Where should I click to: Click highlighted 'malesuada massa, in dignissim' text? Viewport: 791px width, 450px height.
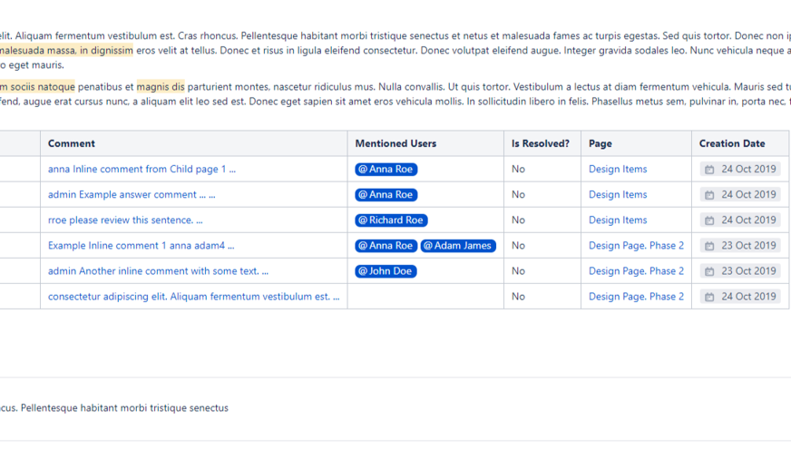(66, 51)
